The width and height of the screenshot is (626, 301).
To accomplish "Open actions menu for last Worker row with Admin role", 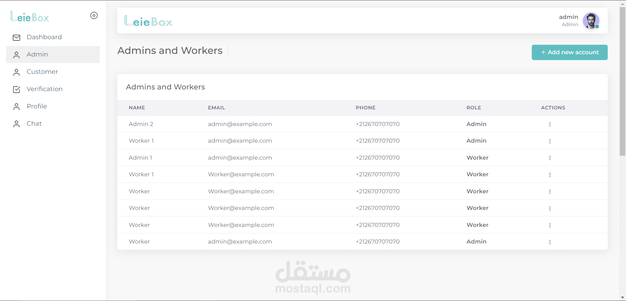I will (550, 242).
